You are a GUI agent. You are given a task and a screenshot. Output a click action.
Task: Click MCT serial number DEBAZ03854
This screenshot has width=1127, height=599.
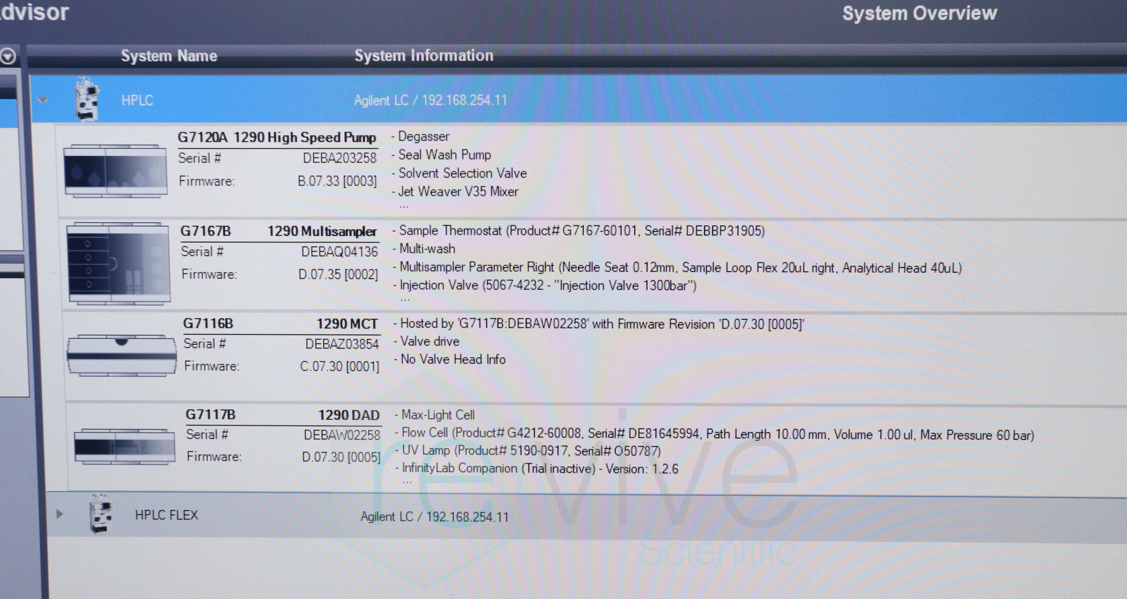coord(342,344)
